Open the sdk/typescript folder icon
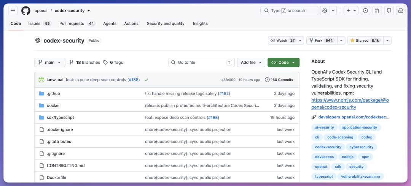 [41, 117]
